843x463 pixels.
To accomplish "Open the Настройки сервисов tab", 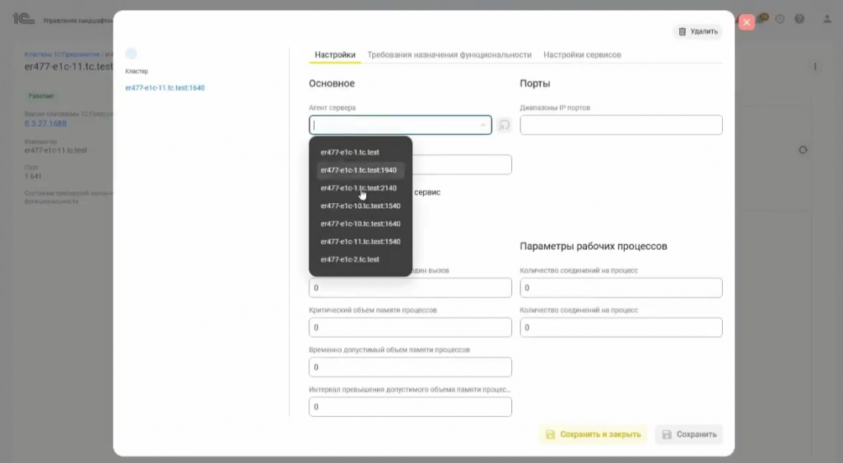I will click(582, 55).
